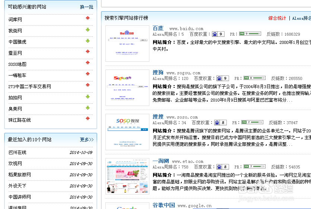The width and height of the screenshot is (311, 209).
Task: Click the 反链数：265550 value for 搜狗
Action: pyautogui.click(x=286, y=78)
